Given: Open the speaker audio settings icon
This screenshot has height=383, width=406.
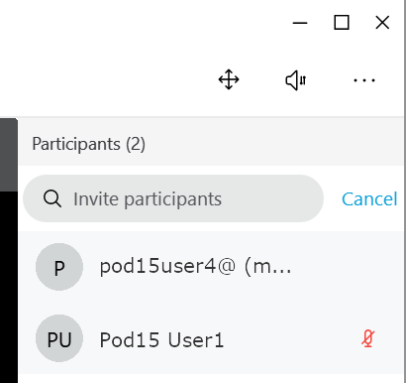Looking at the screenshot, I should tap(296, 80).
